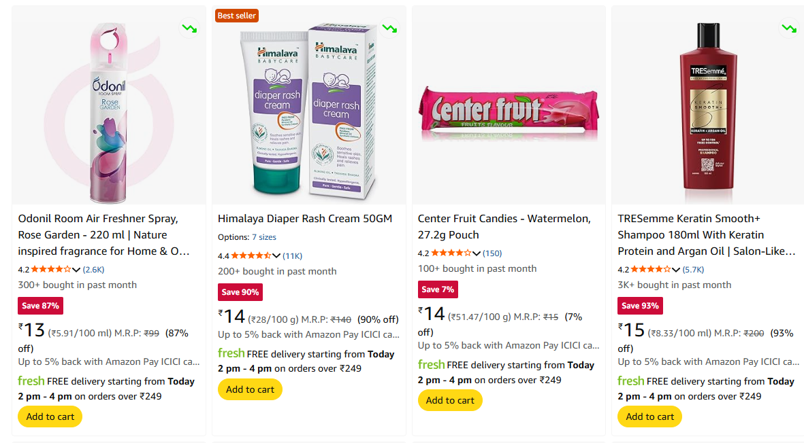
Task: Click the Center Fruit star rating icons
Action: 451,253
